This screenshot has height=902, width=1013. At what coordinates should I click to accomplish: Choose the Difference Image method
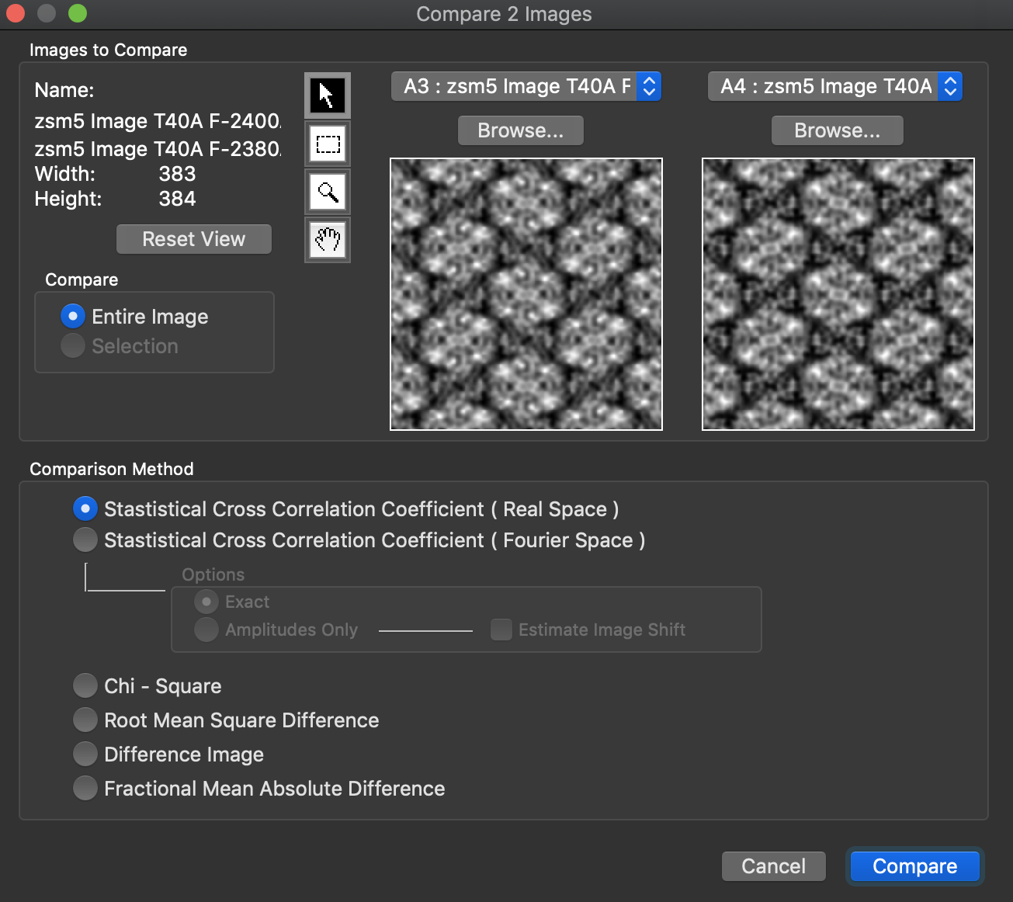tap(85, 754)
